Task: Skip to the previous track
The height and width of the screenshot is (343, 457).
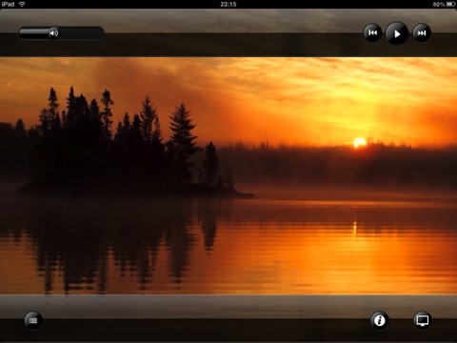Action: (x=372, y=32)
